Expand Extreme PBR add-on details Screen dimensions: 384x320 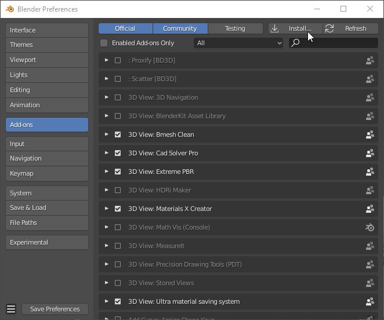pos(107,172)
